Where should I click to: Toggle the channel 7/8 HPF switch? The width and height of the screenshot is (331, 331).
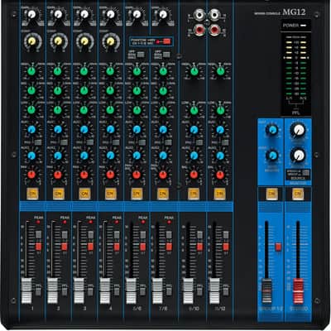point(166,55)
